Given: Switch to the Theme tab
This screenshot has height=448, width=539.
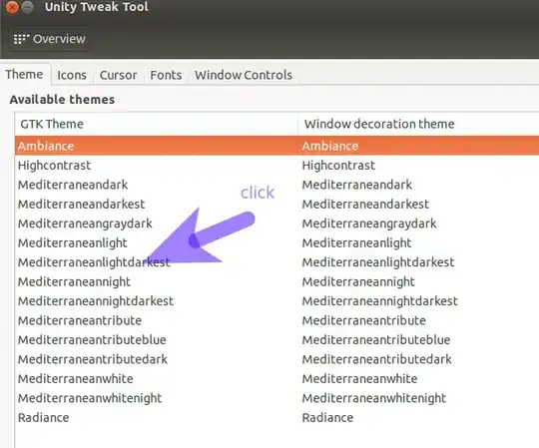Looking at the screenshot, I should 24,75.
